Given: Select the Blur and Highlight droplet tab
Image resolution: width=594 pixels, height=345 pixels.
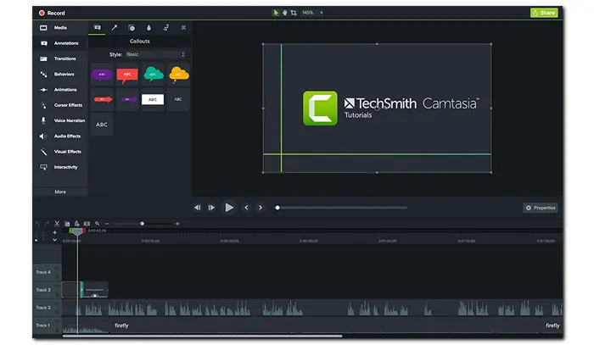Looking at the screenshot, I should tap(148, 28).
